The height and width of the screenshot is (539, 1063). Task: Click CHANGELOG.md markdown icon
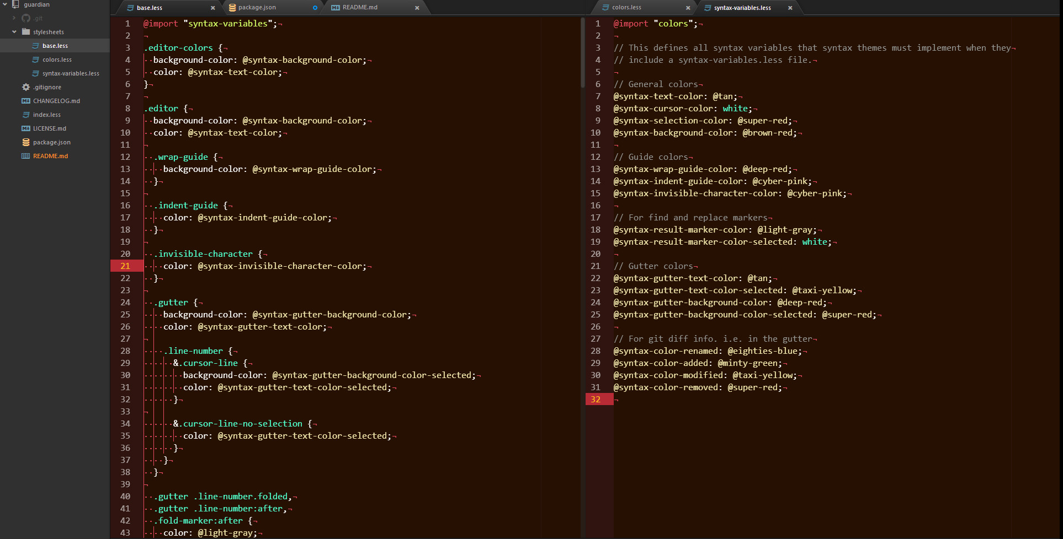pyautogui.click(x=25, y=101)
